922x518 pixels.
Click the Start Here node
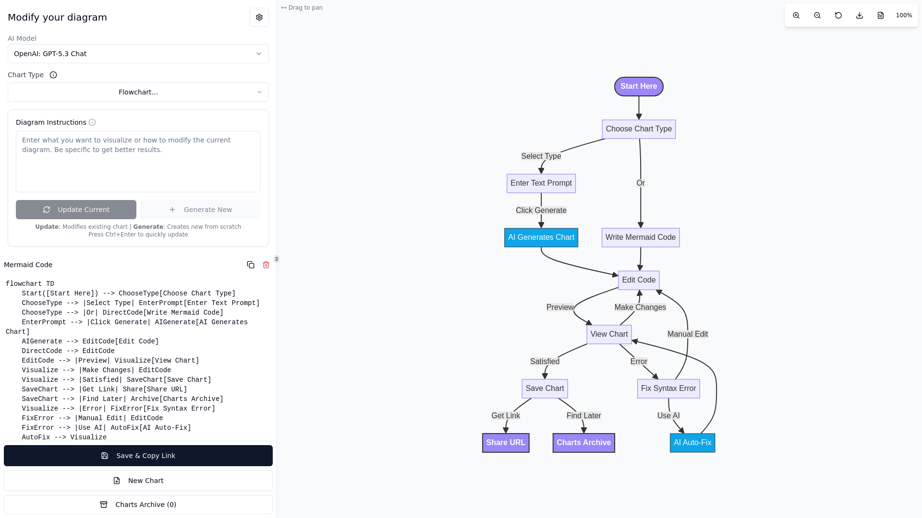(639, 86)
